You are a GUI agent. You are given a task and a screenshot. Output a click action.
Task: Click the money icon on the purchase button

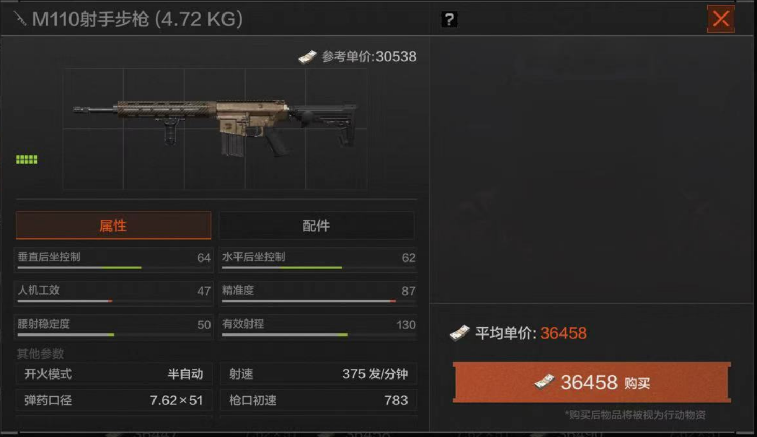[544, 382]
